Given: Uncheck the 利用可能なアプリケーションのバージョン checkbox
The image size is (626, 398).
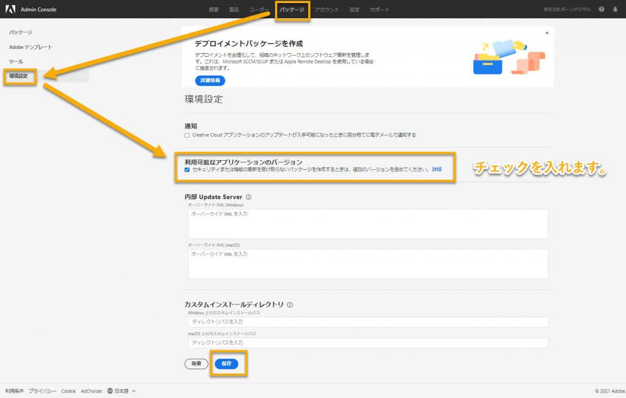Looking at the screenshot, I should click(x=187, y=170).
